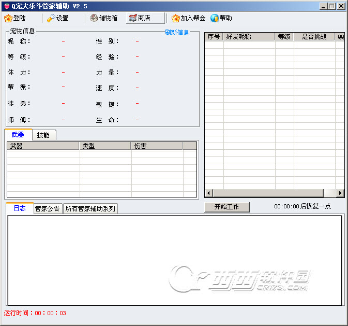
Task: Close the Q宠大乐斗管家辅助 window
Action: [x=341, y=6]
